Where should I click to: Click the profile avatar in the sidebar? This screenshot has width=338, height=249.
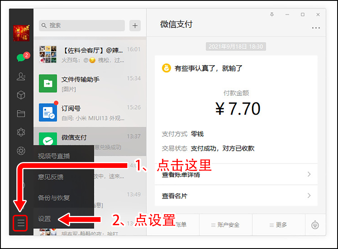21,33
